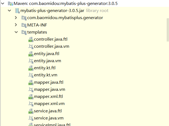
Task: Collapse the templates folder
Action: tap(16, 32)
